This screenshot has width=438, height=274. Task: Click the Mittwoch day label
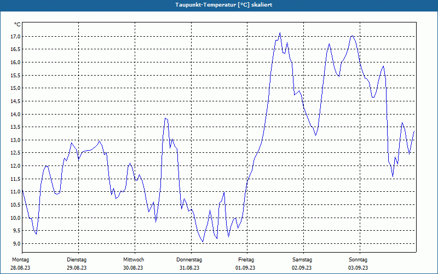(x=134, y=260)
